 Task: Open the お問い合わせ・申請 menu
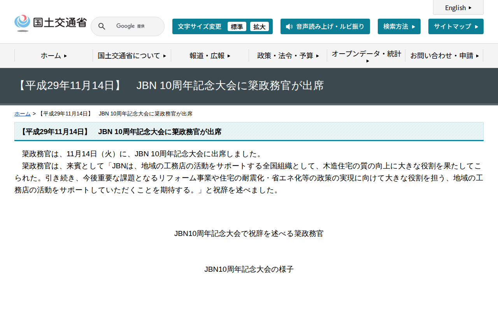[x=444, y=56]
